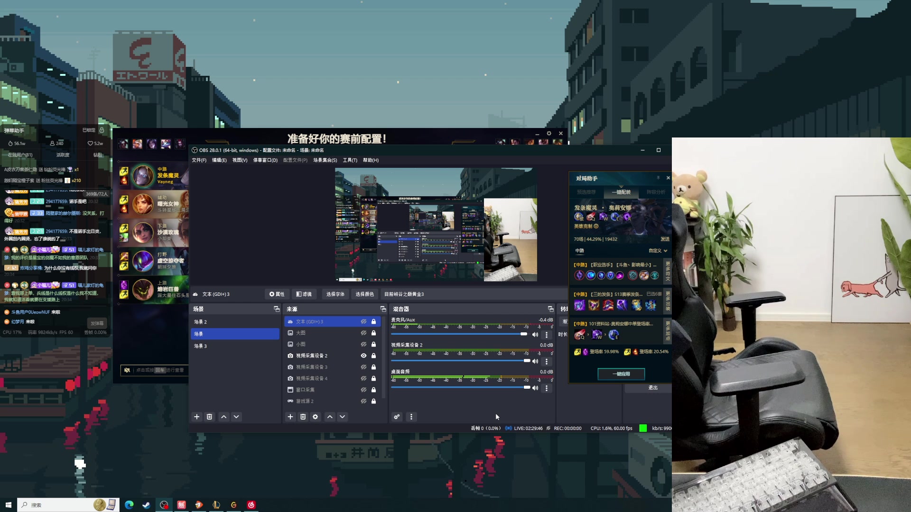This screenshot has height=512, width=911.
Task: Toggle visibility of 文本 (GDI+) 3 source
Action: tap(363, 321)
